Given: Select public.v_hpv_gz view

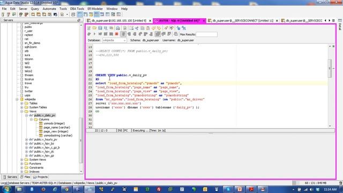Looking at the screenshot, I should (44, 155).
